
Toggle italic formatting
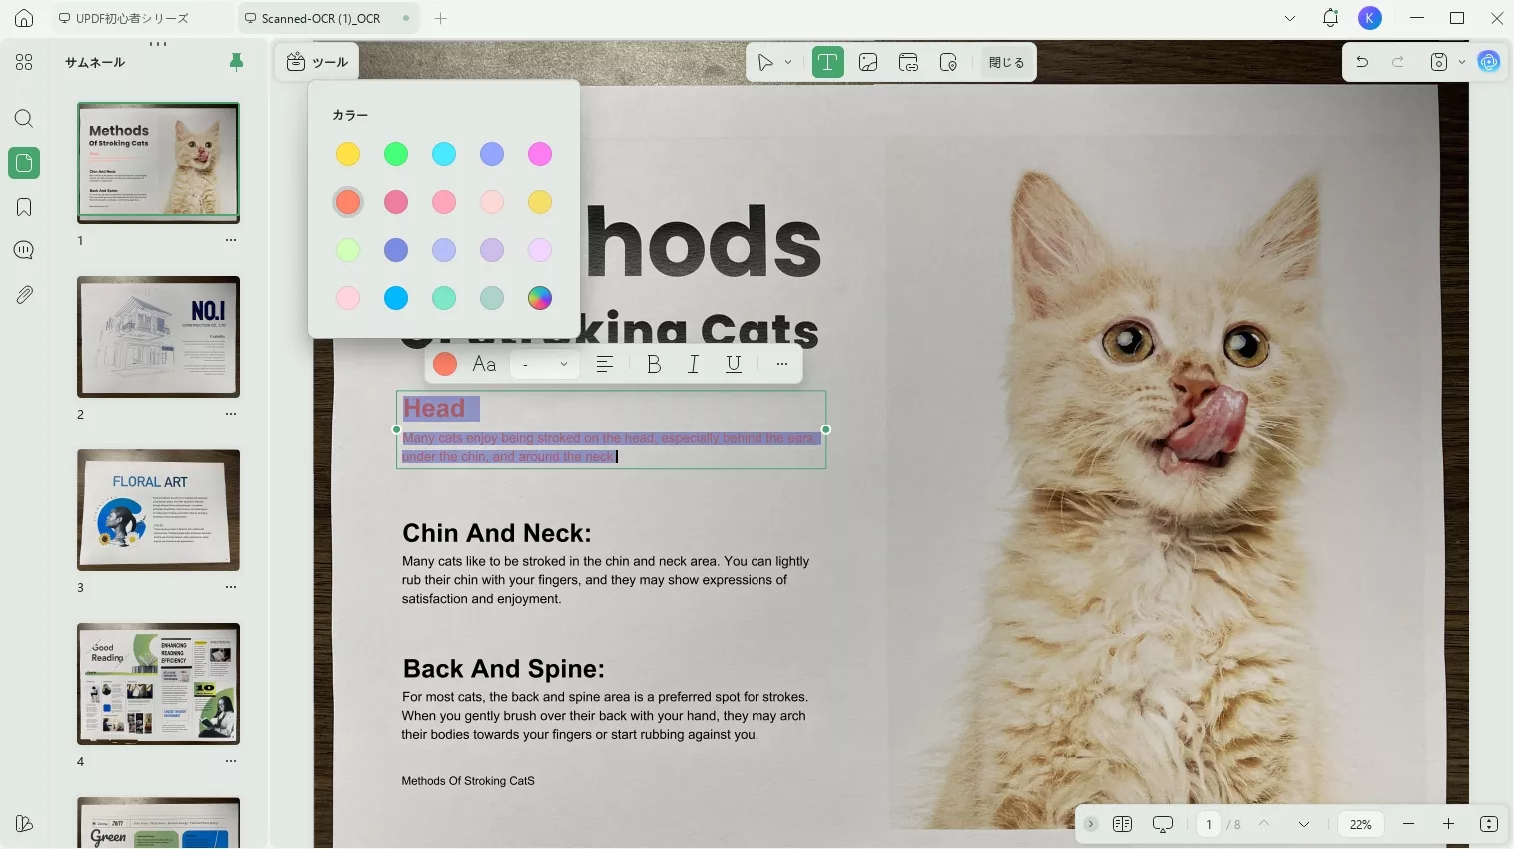(693, 364)
